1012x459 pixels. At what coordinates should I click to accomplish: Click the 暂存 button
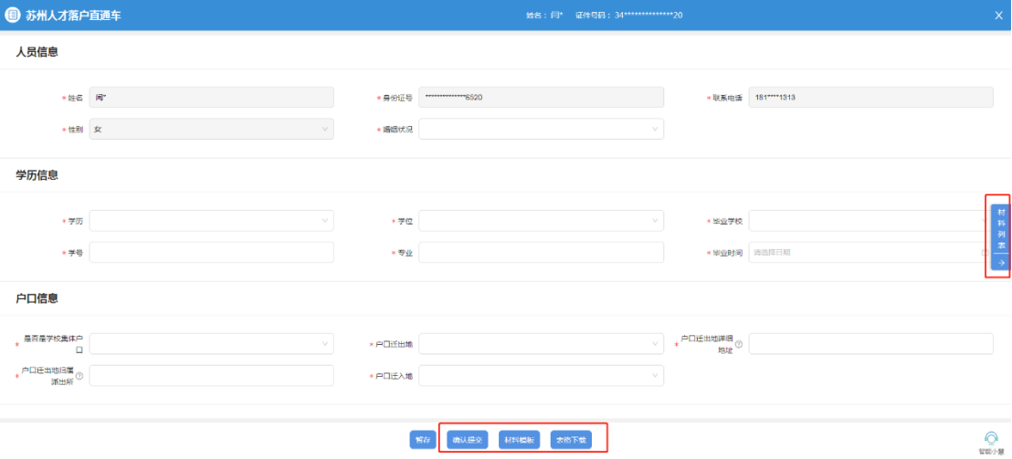pyautogui.click(x=423, y=440)
